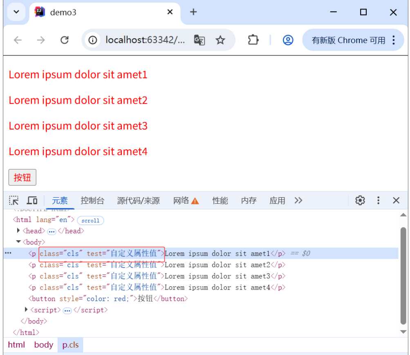410x355 pixels.
Task: Switch to the 元素 tab
Action: coord(60,201)
